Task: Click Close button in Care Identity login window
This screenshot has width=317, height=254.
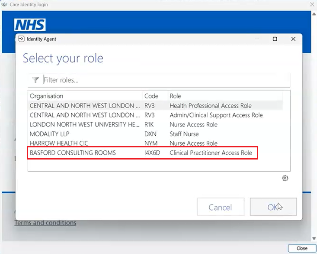Action: coord(302,248)
